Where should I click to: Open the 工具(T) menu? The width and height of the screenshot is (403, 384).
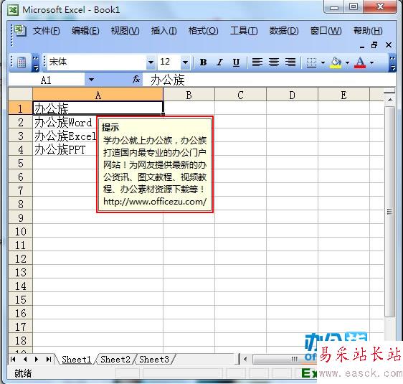244,31
